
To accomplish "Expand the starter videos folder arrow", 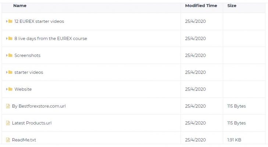I will (x=7, y=72).
